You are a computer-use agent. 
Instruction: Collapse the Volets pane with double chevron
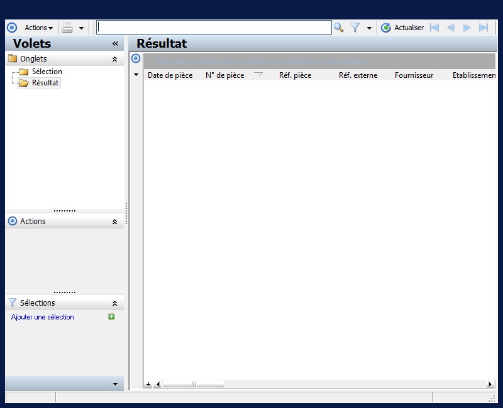115,43
